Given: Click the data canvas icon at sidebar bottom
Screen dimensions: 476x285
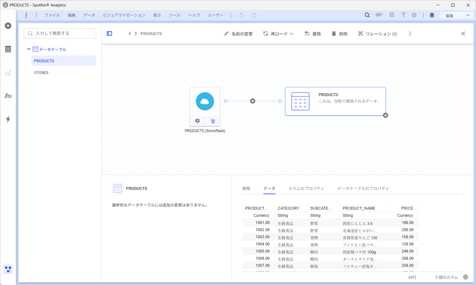Looking at the screenshot, I should [x=8, y=269].
